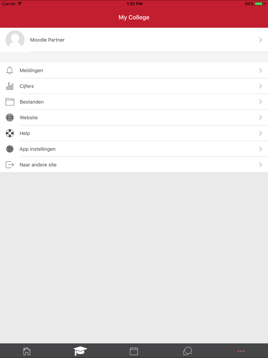Open the Home tab in bottom bar

[x=27, y=351]
